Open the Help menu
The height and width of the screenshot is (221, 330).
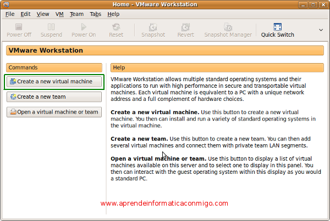(x=113, y=14)
